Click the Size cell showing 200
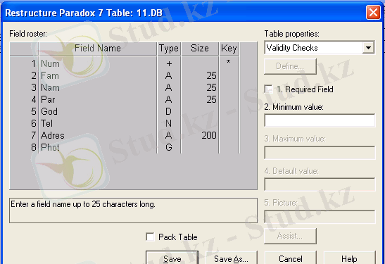The width and height of the screenshot is (385, 264). (200, 135)
